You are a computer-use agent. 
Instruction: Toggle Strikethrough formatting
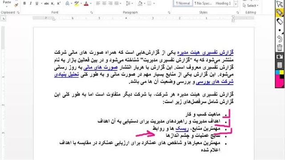pos(46,3)
